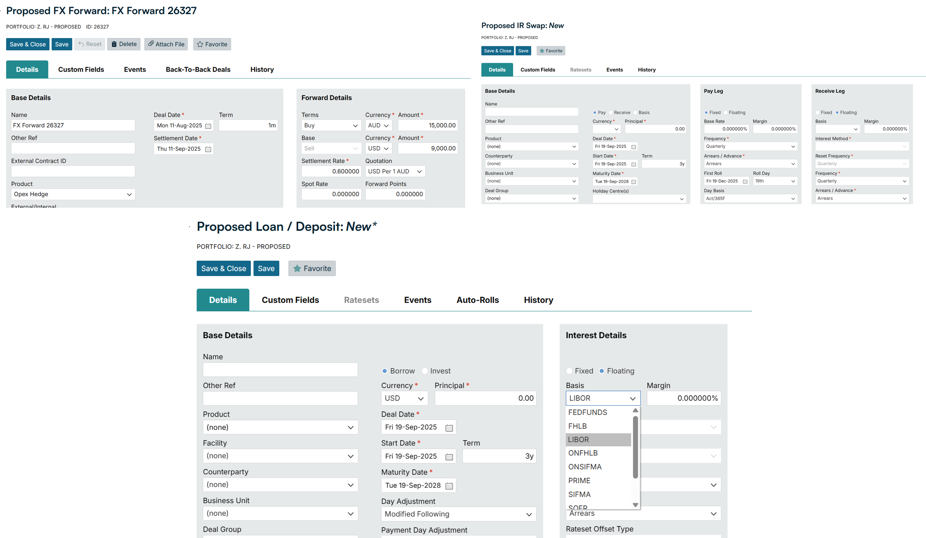Open Events tab in IR Swap
Image resolution: width=926 pixels, height=538 pixels.
[614, 70]
